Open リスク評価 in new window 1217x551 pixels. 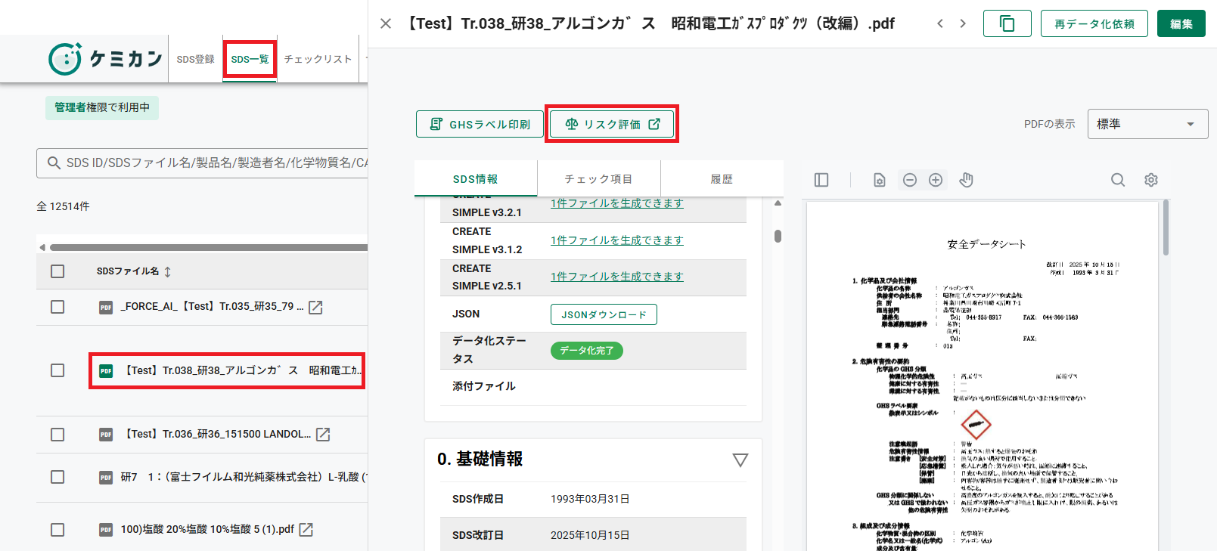point(613,124)
